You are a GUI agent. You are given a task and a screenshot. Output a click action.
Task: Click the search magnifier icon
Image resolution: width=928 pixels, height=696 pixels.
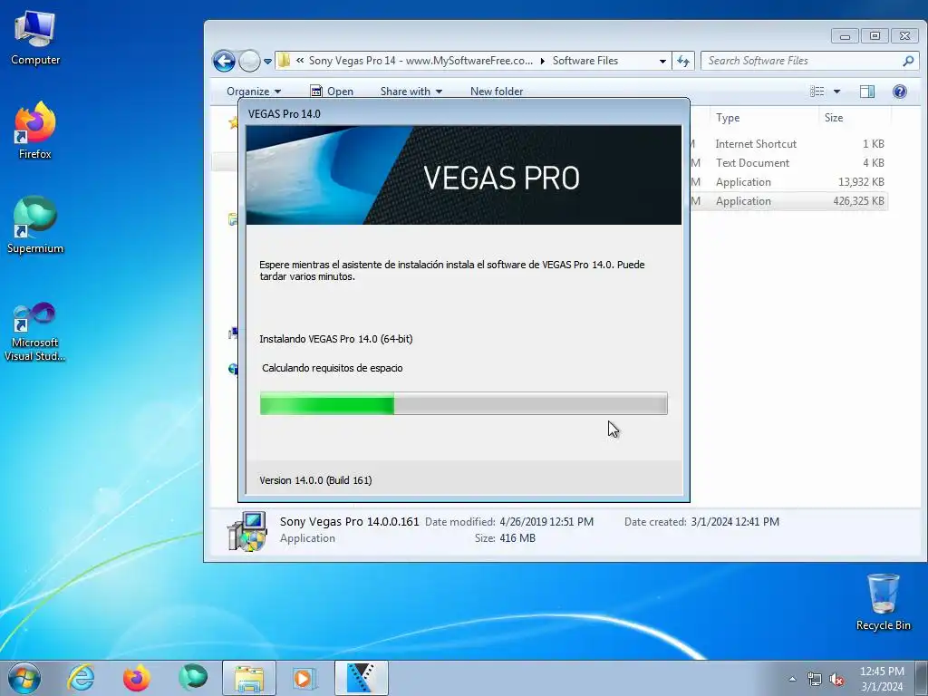pyautogui.click(x=908, y=61)
